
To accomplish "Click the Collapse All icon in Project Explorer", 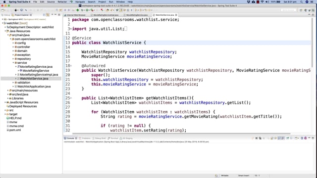I will point(44,15).
